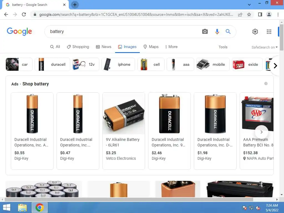Image resolution: width=284 pixels, height=213 pixels.
Task: Reload the current page
Action: (24, 14)
